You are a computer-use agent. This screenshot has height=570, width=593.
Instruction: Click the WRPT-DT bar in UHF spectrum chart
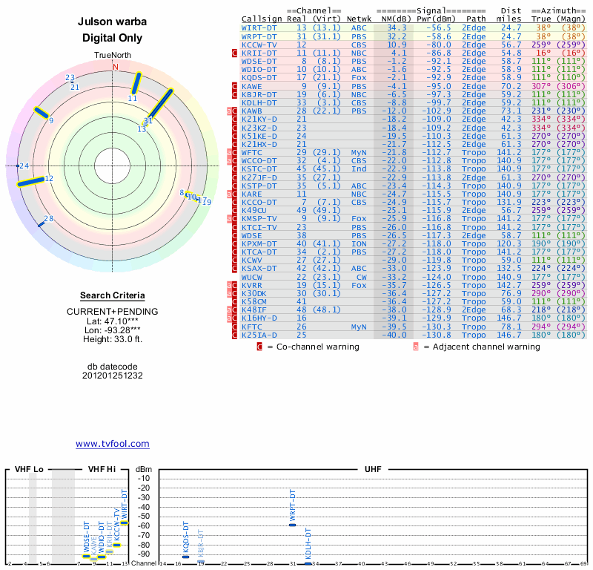(293, 525)
